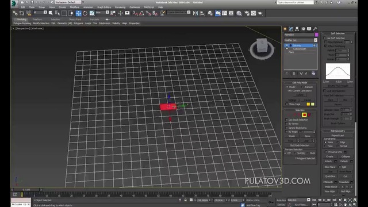Viewport: 368px width, 207px height.
Task: Click the Bind to Space Warp icon
Action: click(29, 13)
